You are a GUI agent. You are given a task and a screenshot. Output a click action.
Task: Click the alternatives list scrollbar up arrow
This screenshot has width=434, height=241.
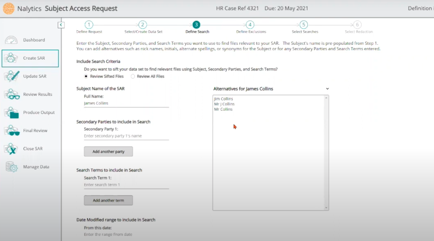(x=326, y=98)
